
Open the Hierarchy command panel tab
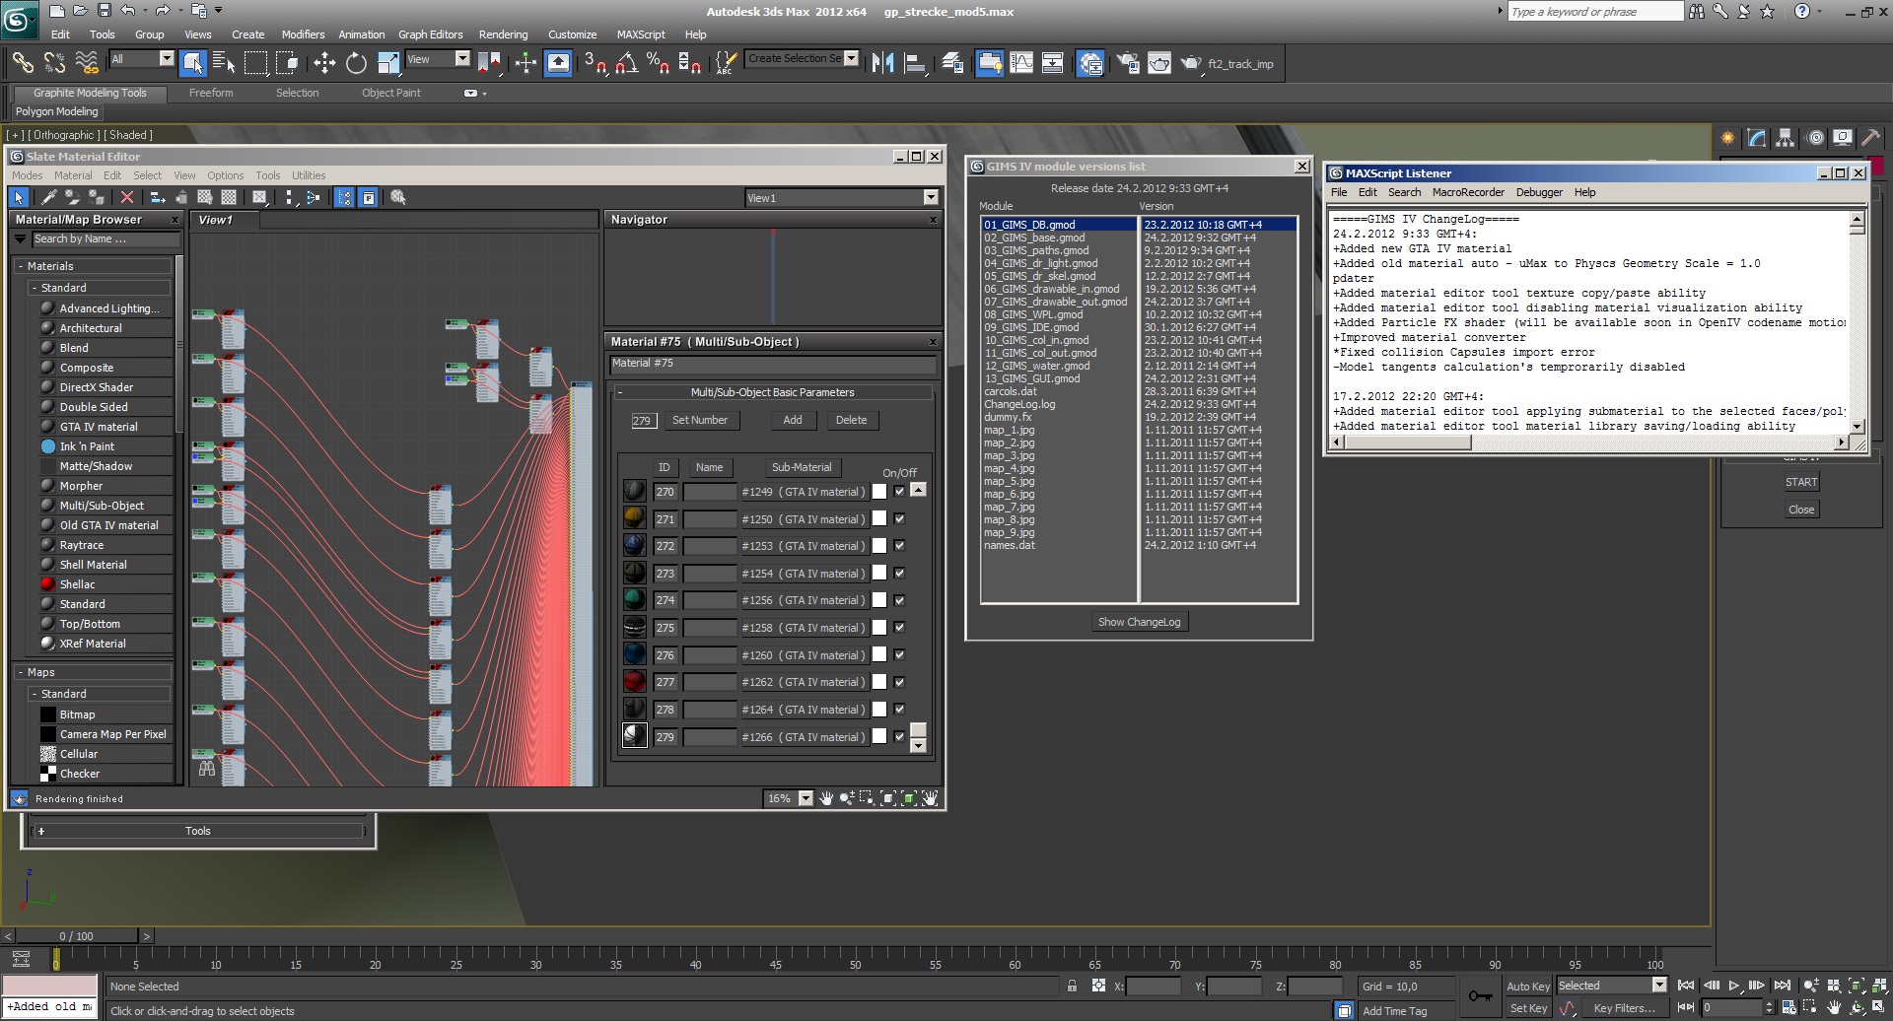pos(1786,139)
